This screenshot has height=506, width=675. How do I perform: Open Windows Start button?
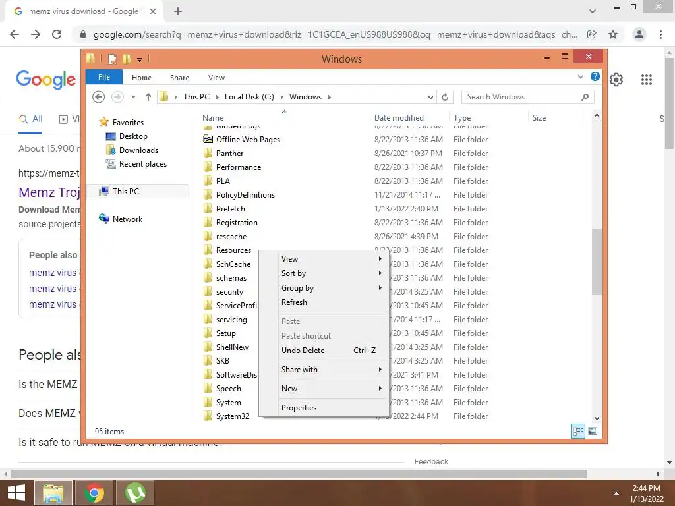pos(16,493)
